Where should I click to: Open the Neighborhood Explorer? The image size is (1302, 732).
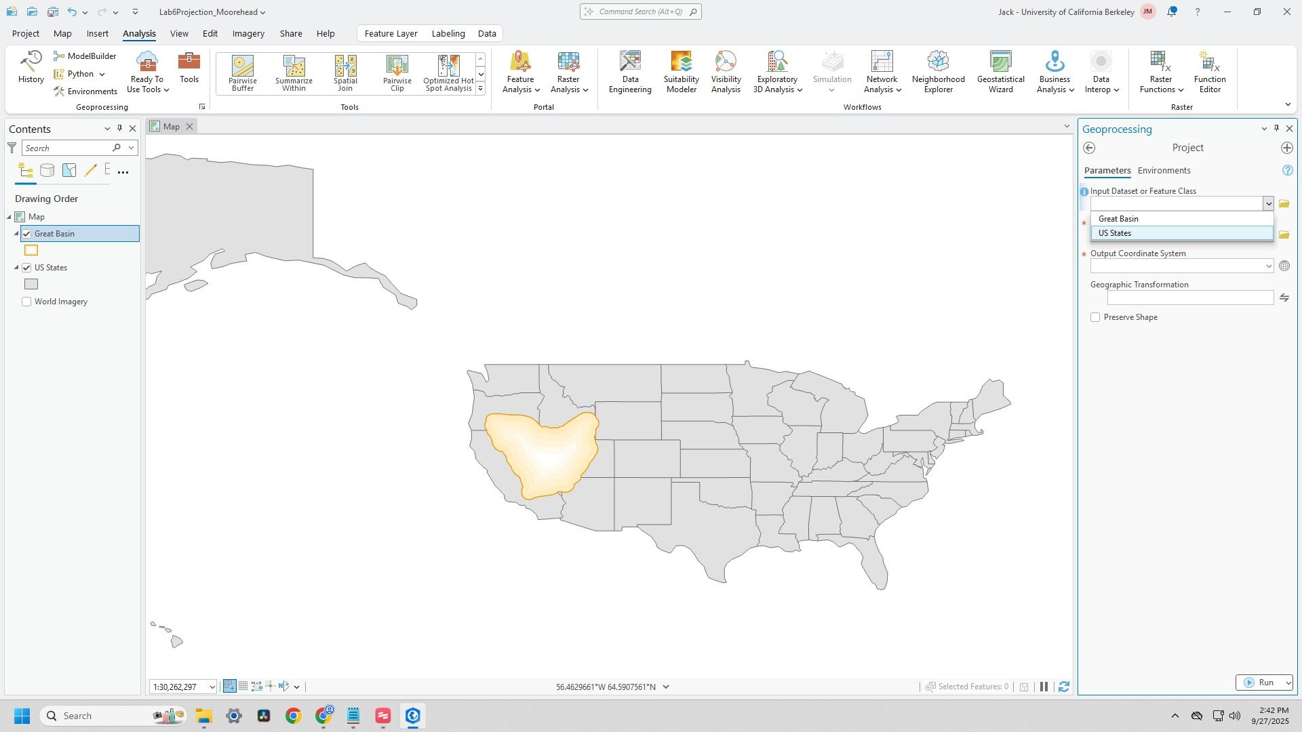point(938,73)
